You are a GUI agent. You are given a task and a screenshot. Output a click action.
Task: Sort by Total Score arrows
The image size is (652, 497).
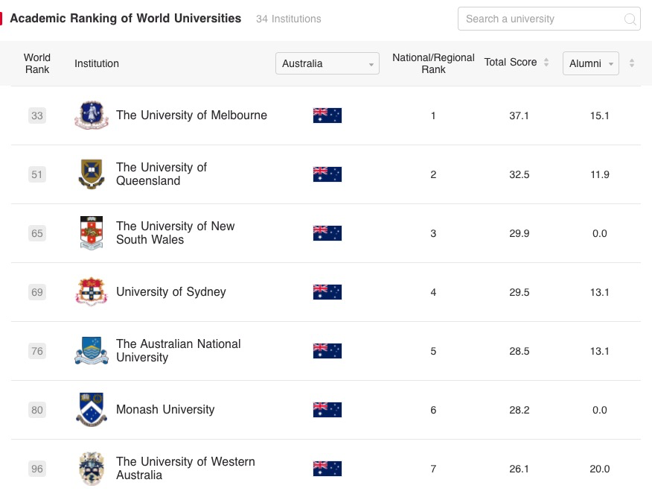click(x=546, y=63)
